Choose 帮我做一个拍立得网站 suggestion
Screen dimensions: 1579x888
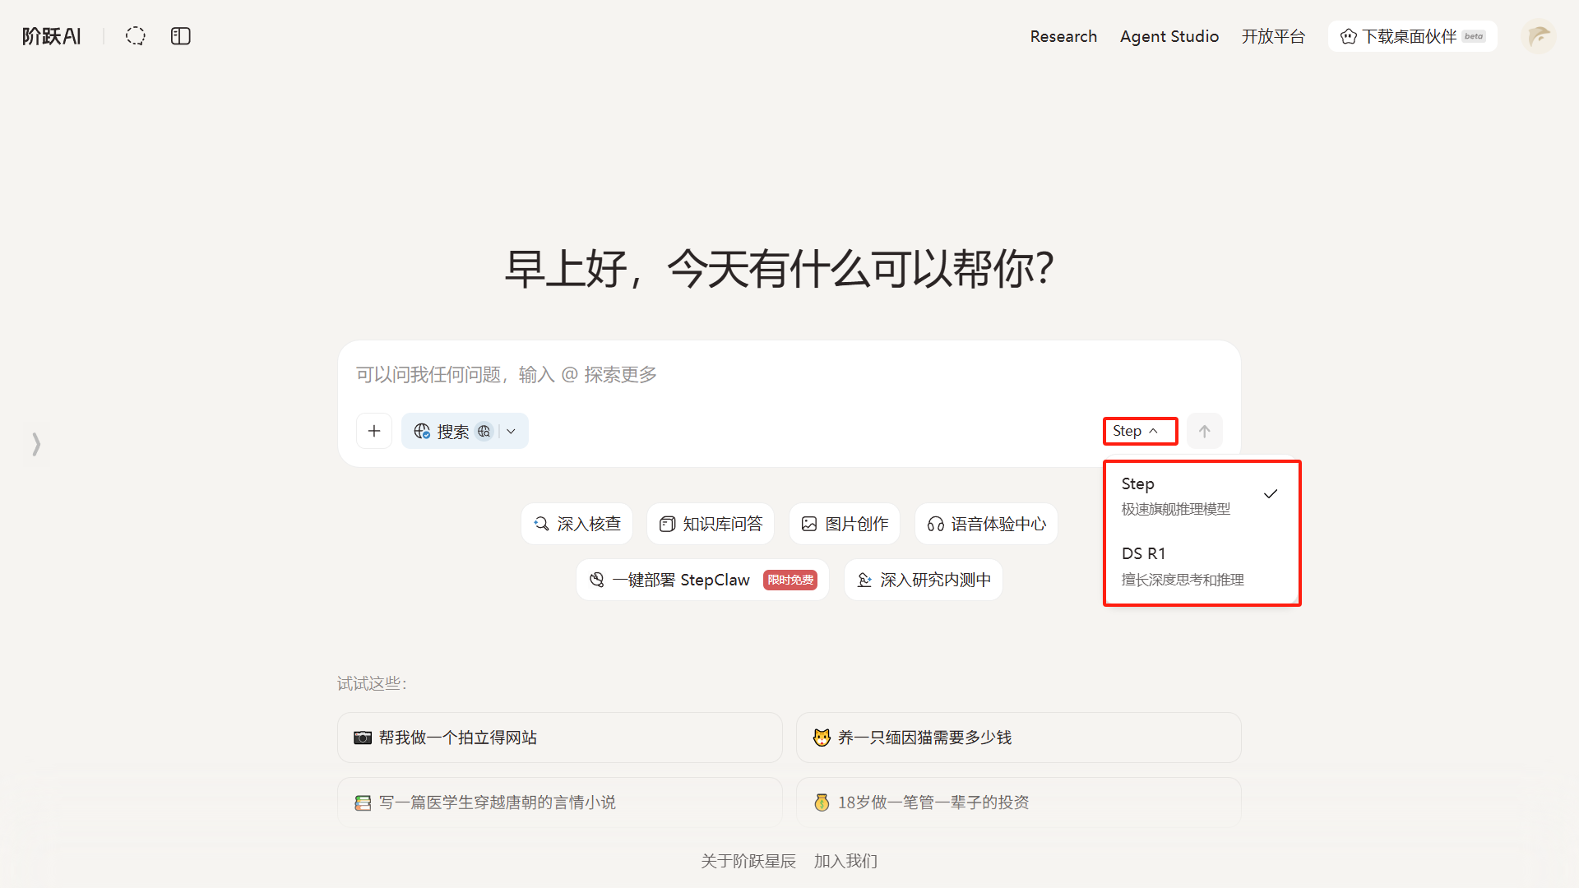tap(559, 738)
